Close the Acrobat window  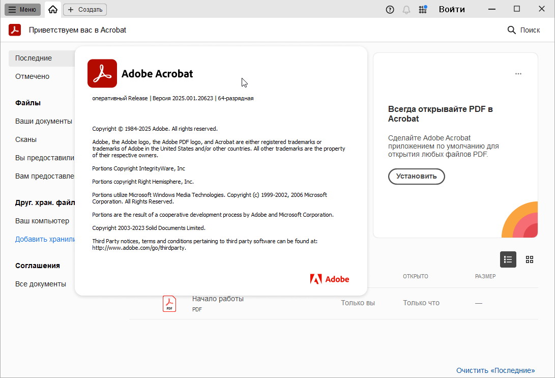[x=542, y=9]
